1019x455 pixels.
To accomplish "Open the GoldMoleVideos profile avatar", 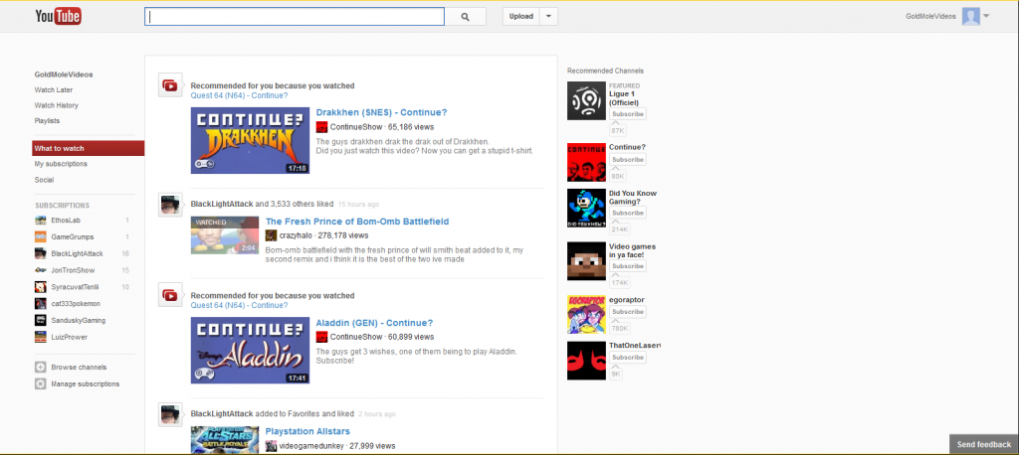I will tap(970, 16).
